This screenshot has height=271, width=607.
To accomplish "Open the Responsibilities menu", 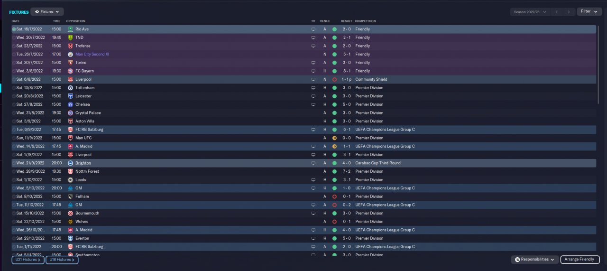I will tap(534, 260).
